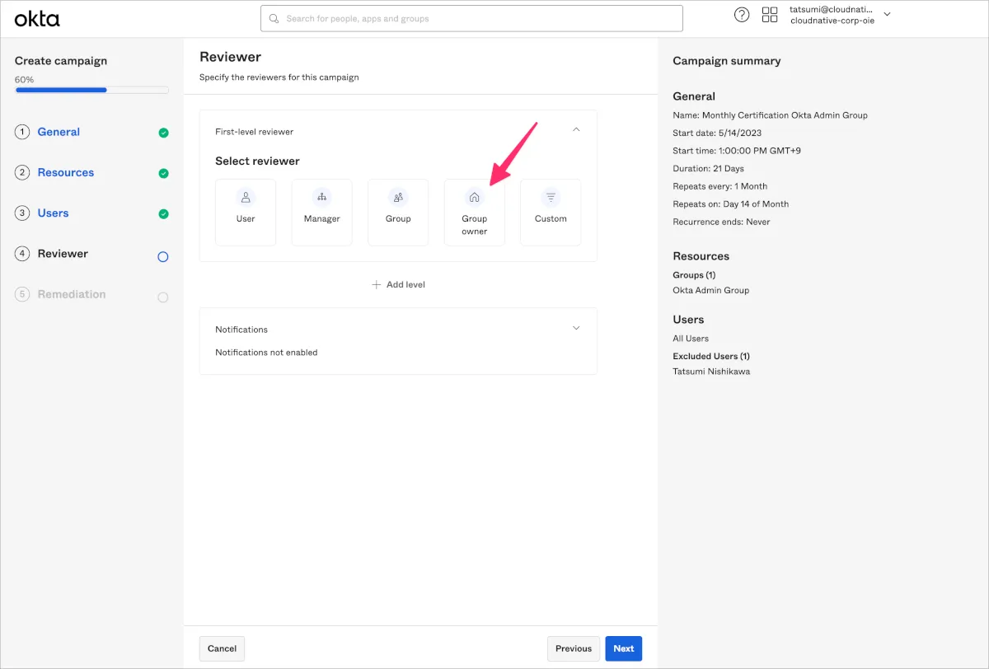Choose the Manager reviewer icon
This screenshot has height=669, width=989.
click(x=321, y=198)
